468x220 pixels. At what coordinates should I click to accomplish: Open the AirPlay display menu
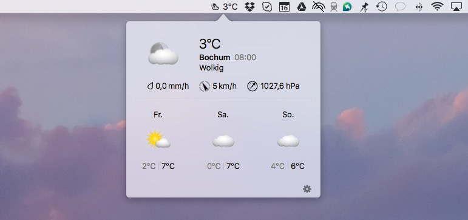(456, 7)
